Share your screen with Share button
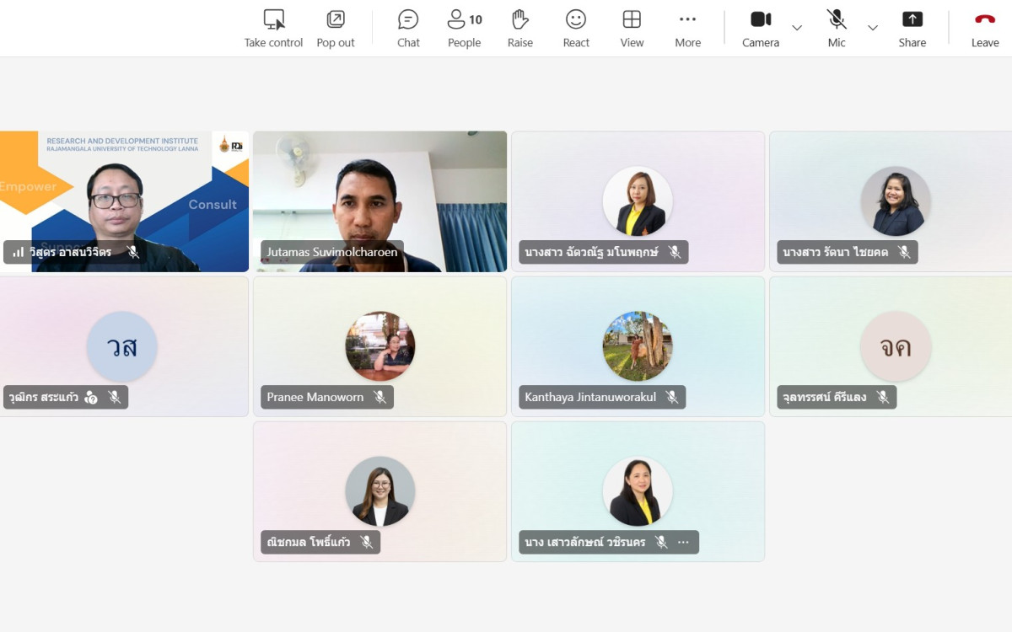 coord(912,20)
